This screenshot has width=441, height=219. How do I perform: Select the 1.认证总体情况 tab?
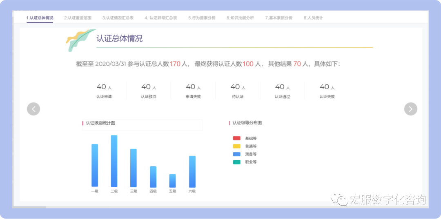click(40, 18)
